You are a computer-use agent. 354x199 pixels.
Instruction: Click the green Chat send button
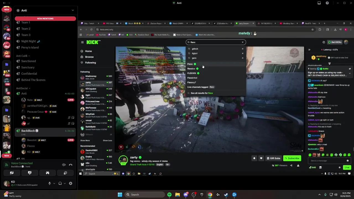point(347,167)
